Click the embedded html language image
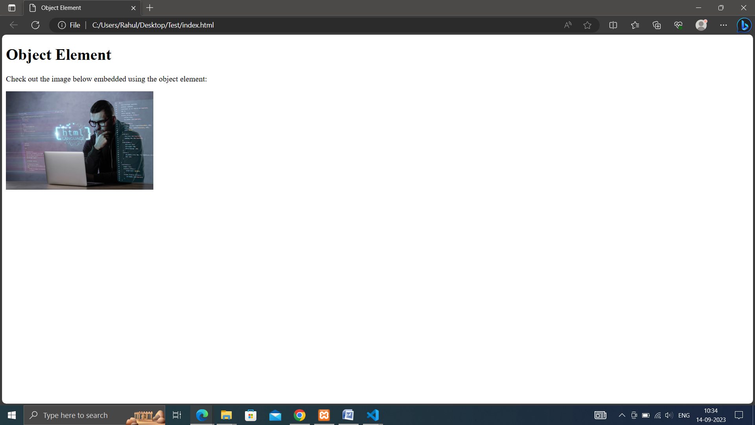 click(x=79, y=140)
